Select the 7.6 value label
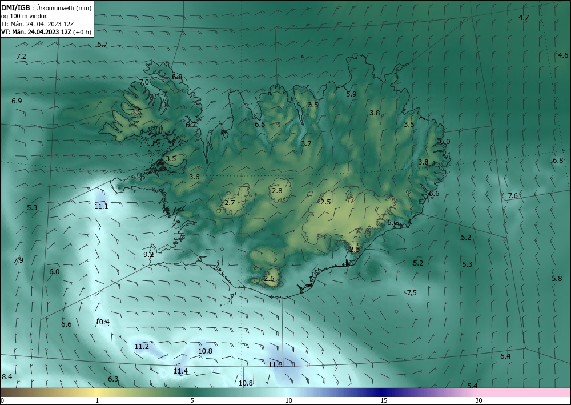 click(513, 196)
